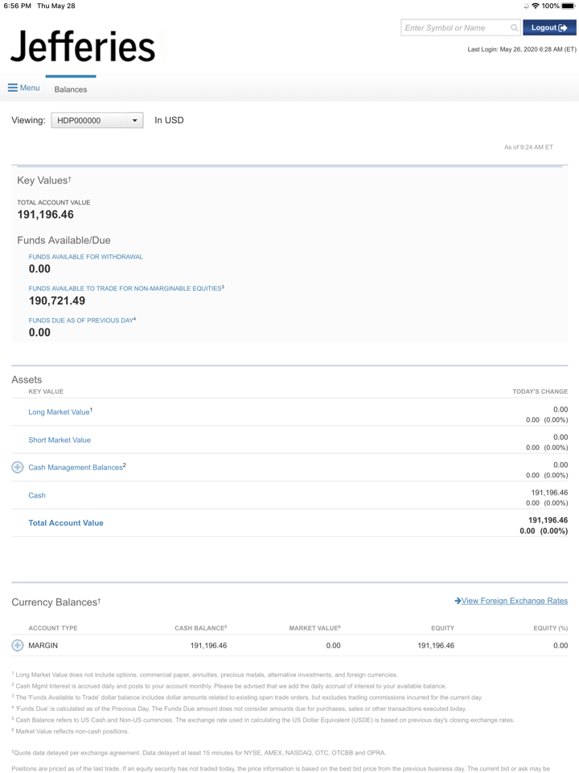Image resolution: width=579 pixels, height=773 pixels.
Task: Click the Cash Balance column header
Action: point(200,628)
